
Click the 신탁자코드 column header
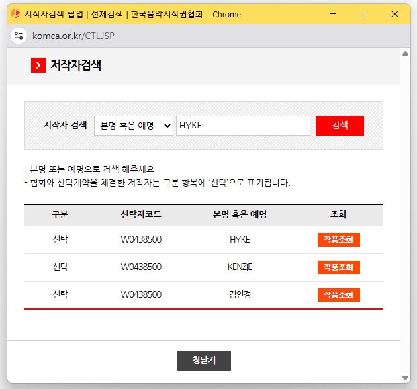pyautogui.click(x=140, y=215)
